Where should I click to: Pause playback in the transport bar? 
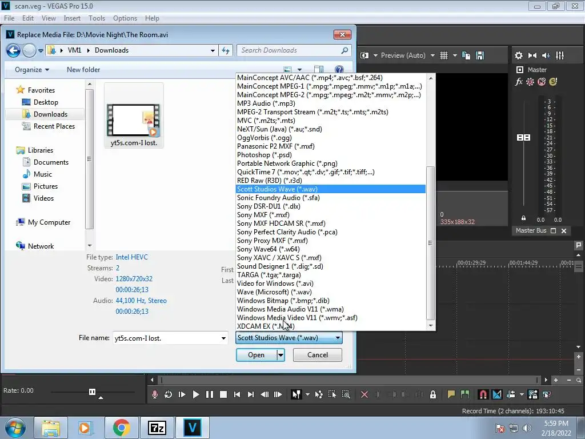tap(209, 394)
